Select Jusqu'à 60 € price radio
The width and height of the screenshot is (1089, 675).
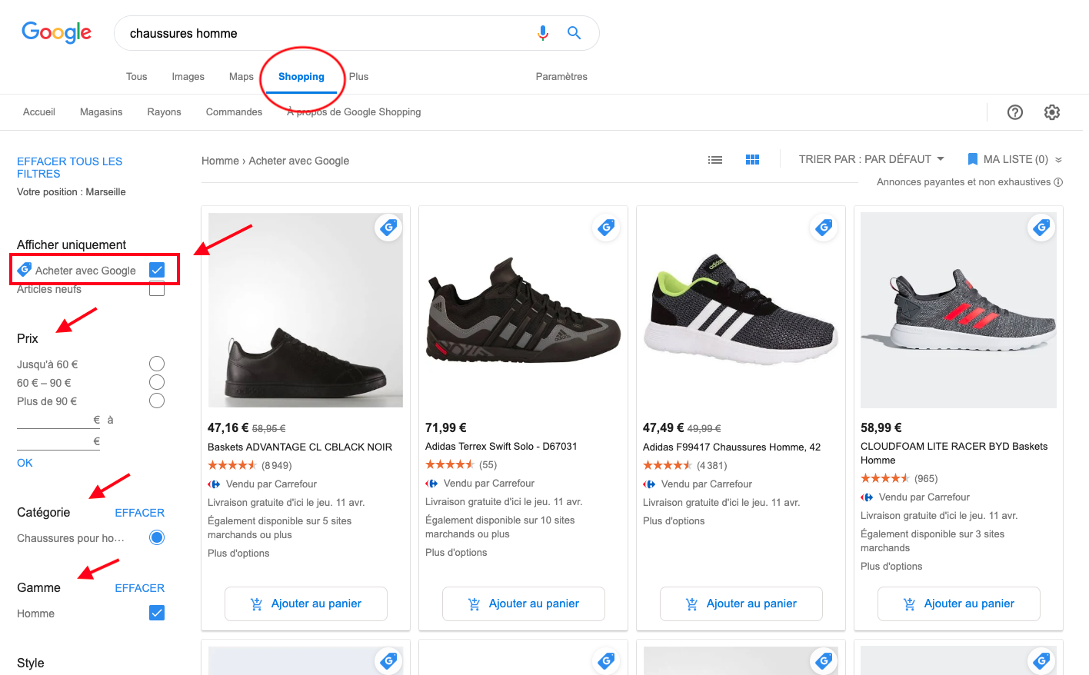[x=157, y=364]
